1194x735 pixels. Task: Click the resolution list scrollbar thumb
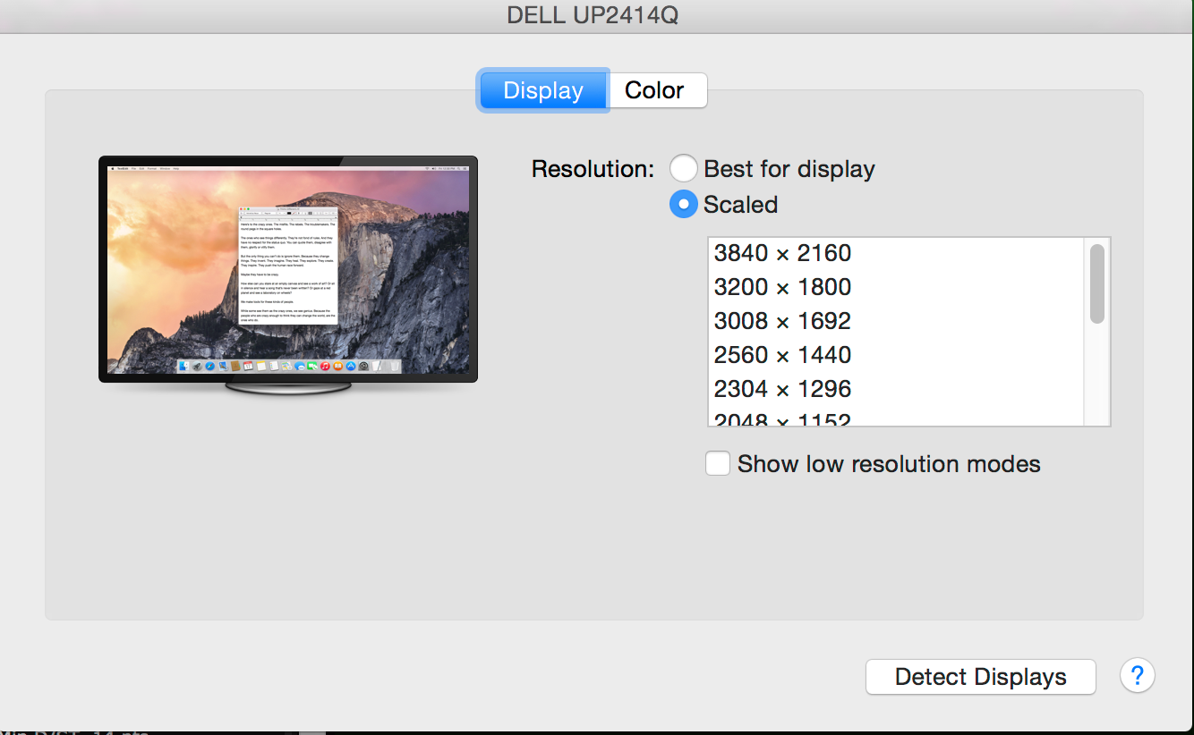[1097, 283]
